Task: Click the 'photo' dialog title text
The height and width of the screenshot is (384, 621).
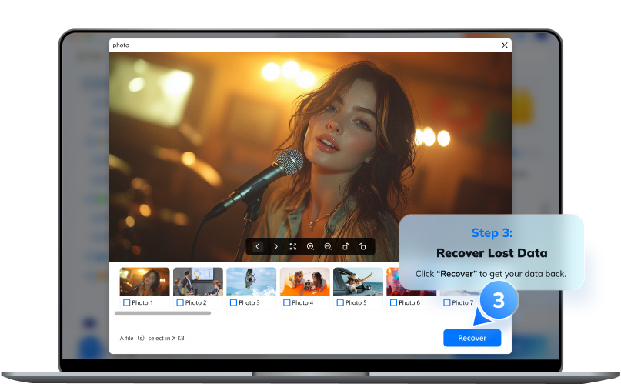Action: coord(121,45)
